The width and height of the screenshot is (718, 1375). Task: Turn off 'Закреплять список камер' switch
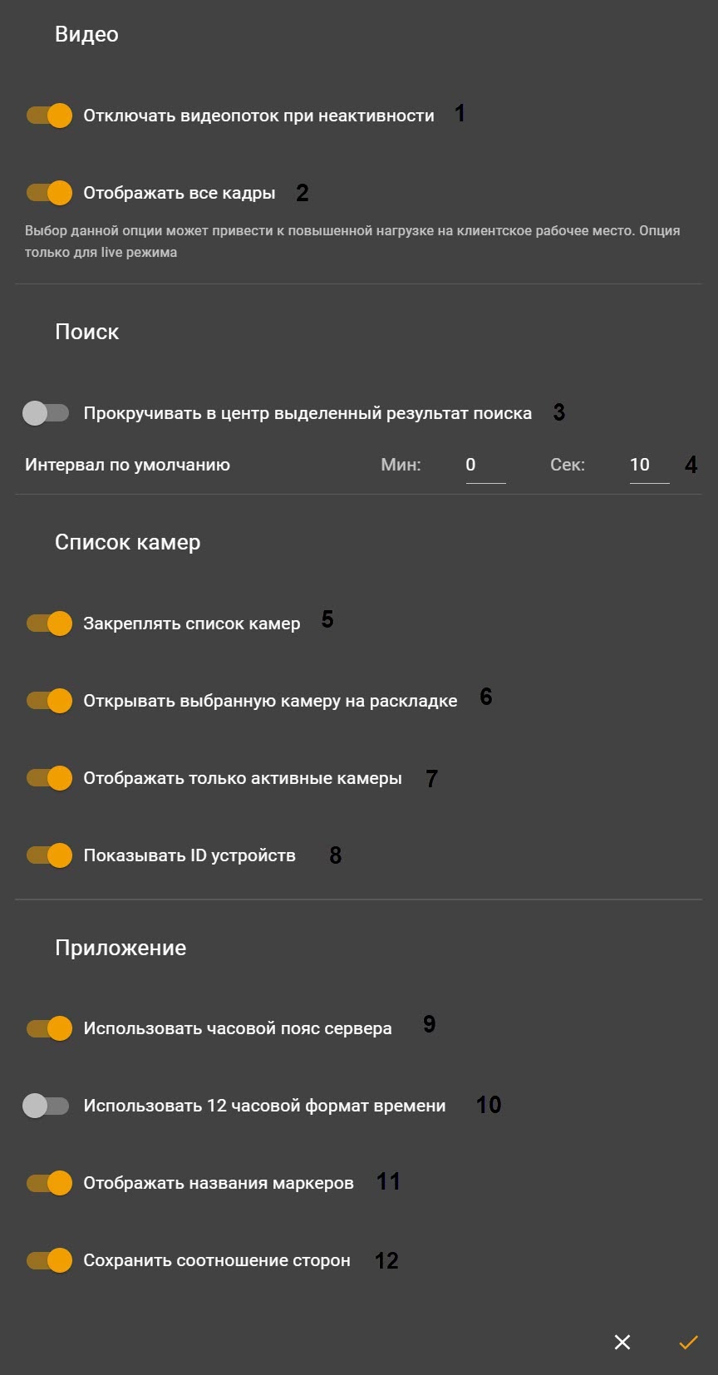49,623
